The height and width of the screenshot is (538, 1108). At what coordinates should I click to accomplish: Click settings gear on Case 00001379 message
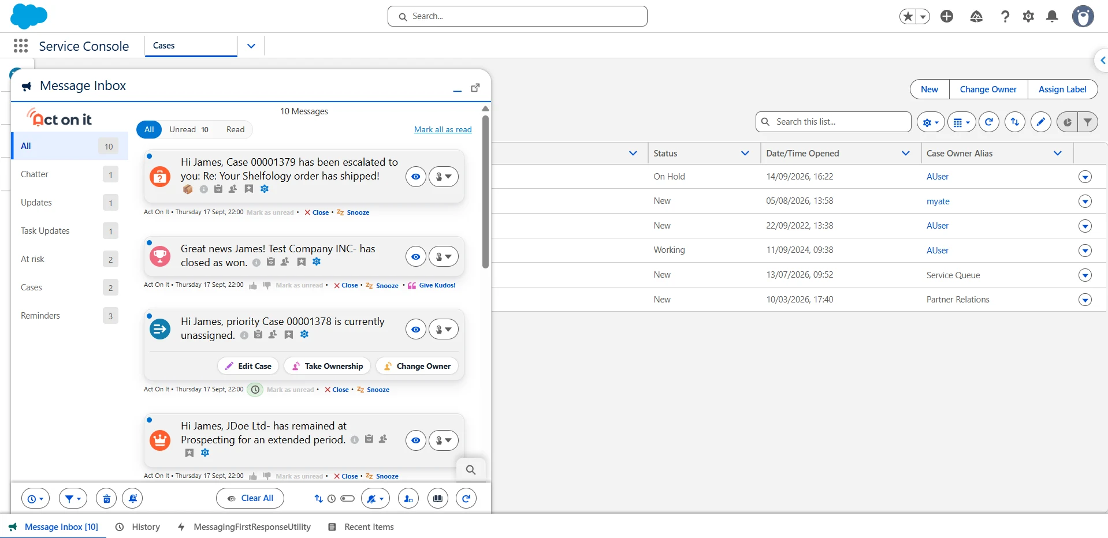pos(265,189)
